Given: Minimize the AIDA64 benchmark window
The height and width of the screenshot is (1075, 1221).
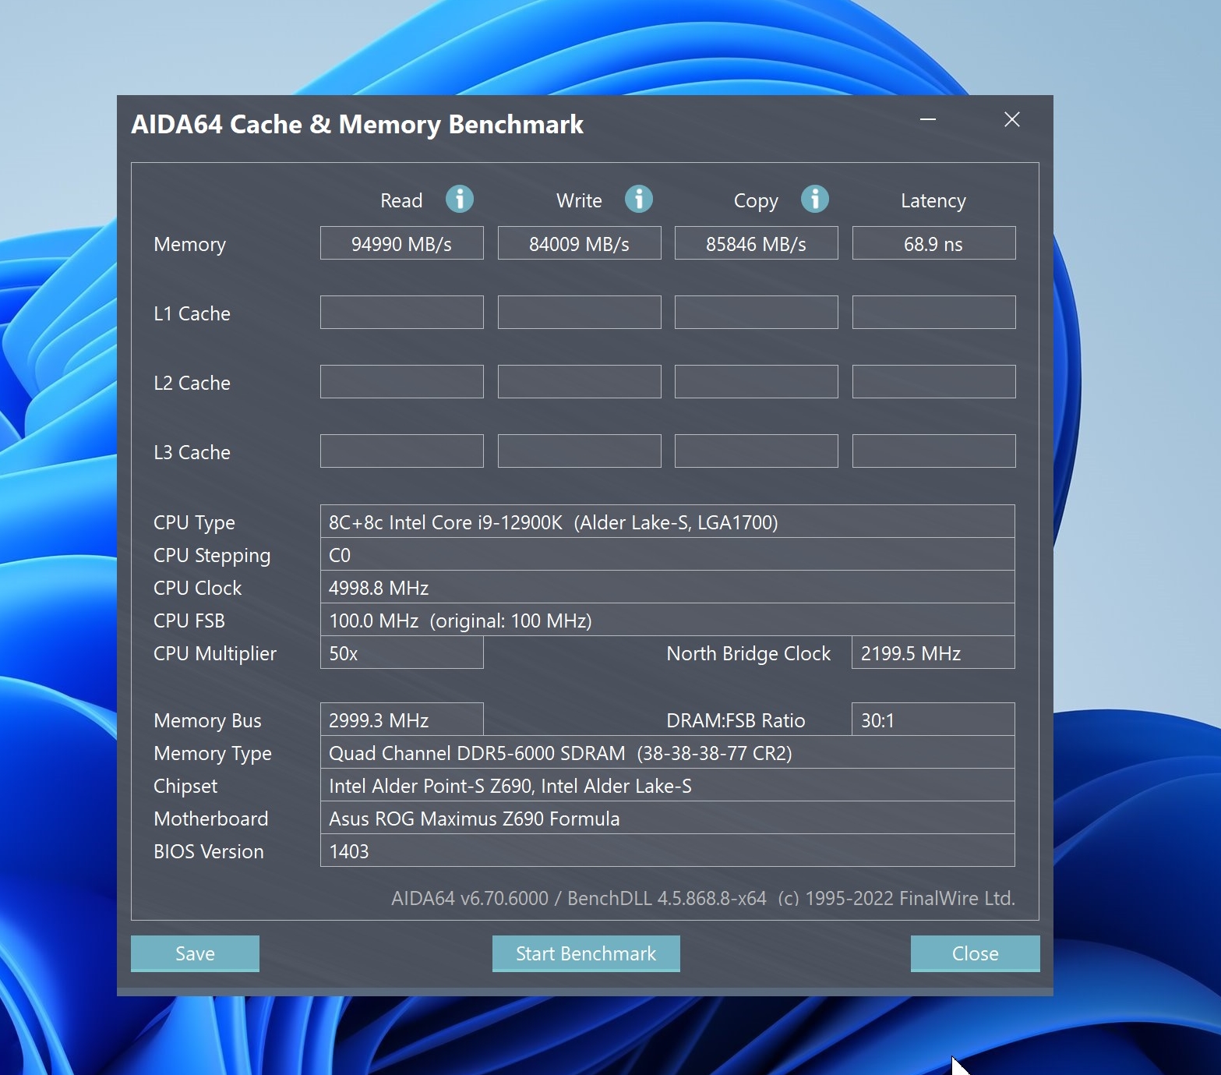Looking at the screenshot, I should pyautogui.click(x=927, y=119).
